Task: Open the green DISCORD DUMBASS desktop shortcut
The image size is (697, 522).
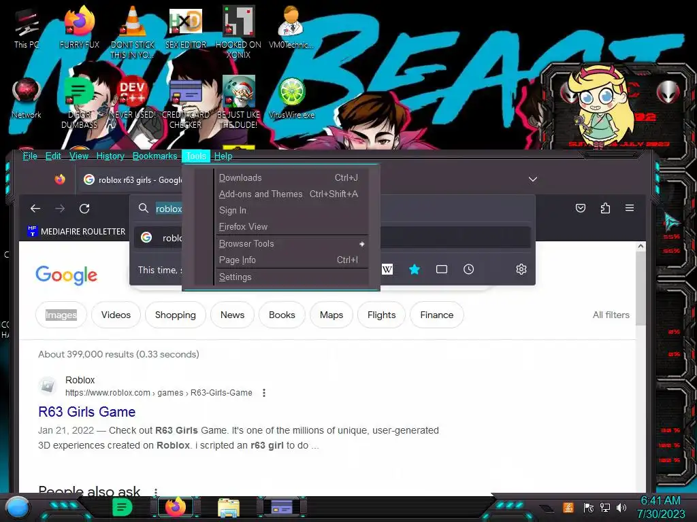Action: (79, 102)
